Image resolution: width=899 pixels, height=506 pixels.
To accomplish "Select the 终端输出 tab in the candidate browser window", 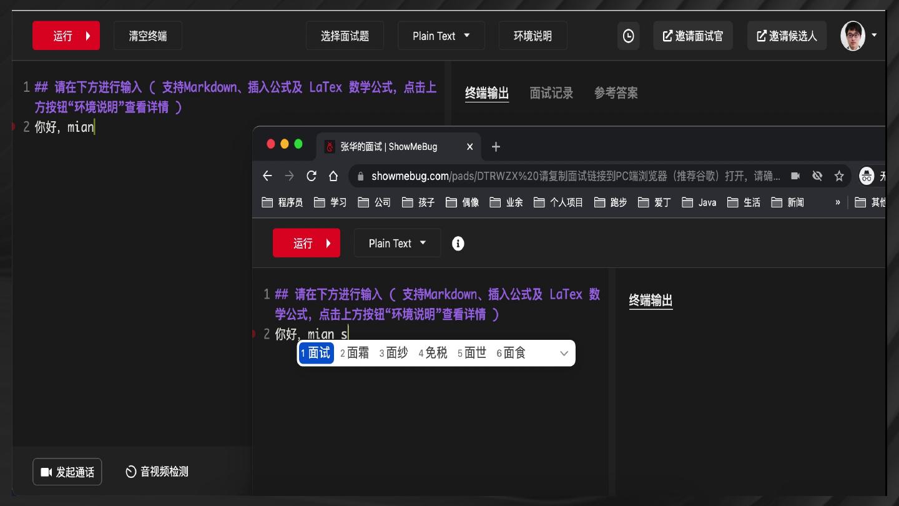I will (x=651, y=300).
